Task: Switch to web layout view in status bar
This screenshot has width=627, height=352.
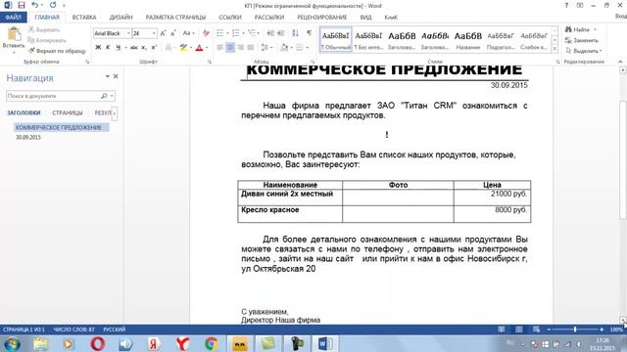Action: (536, 330)
